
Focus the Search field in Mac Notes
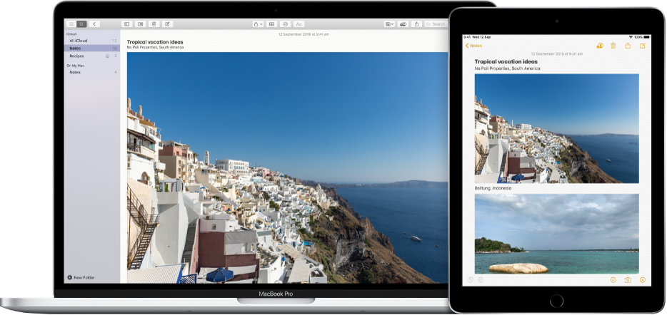click(436, 24)
